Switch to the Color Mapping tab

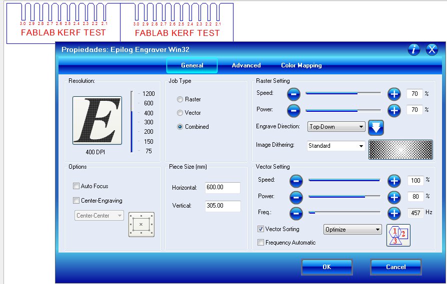click(301, 65)
